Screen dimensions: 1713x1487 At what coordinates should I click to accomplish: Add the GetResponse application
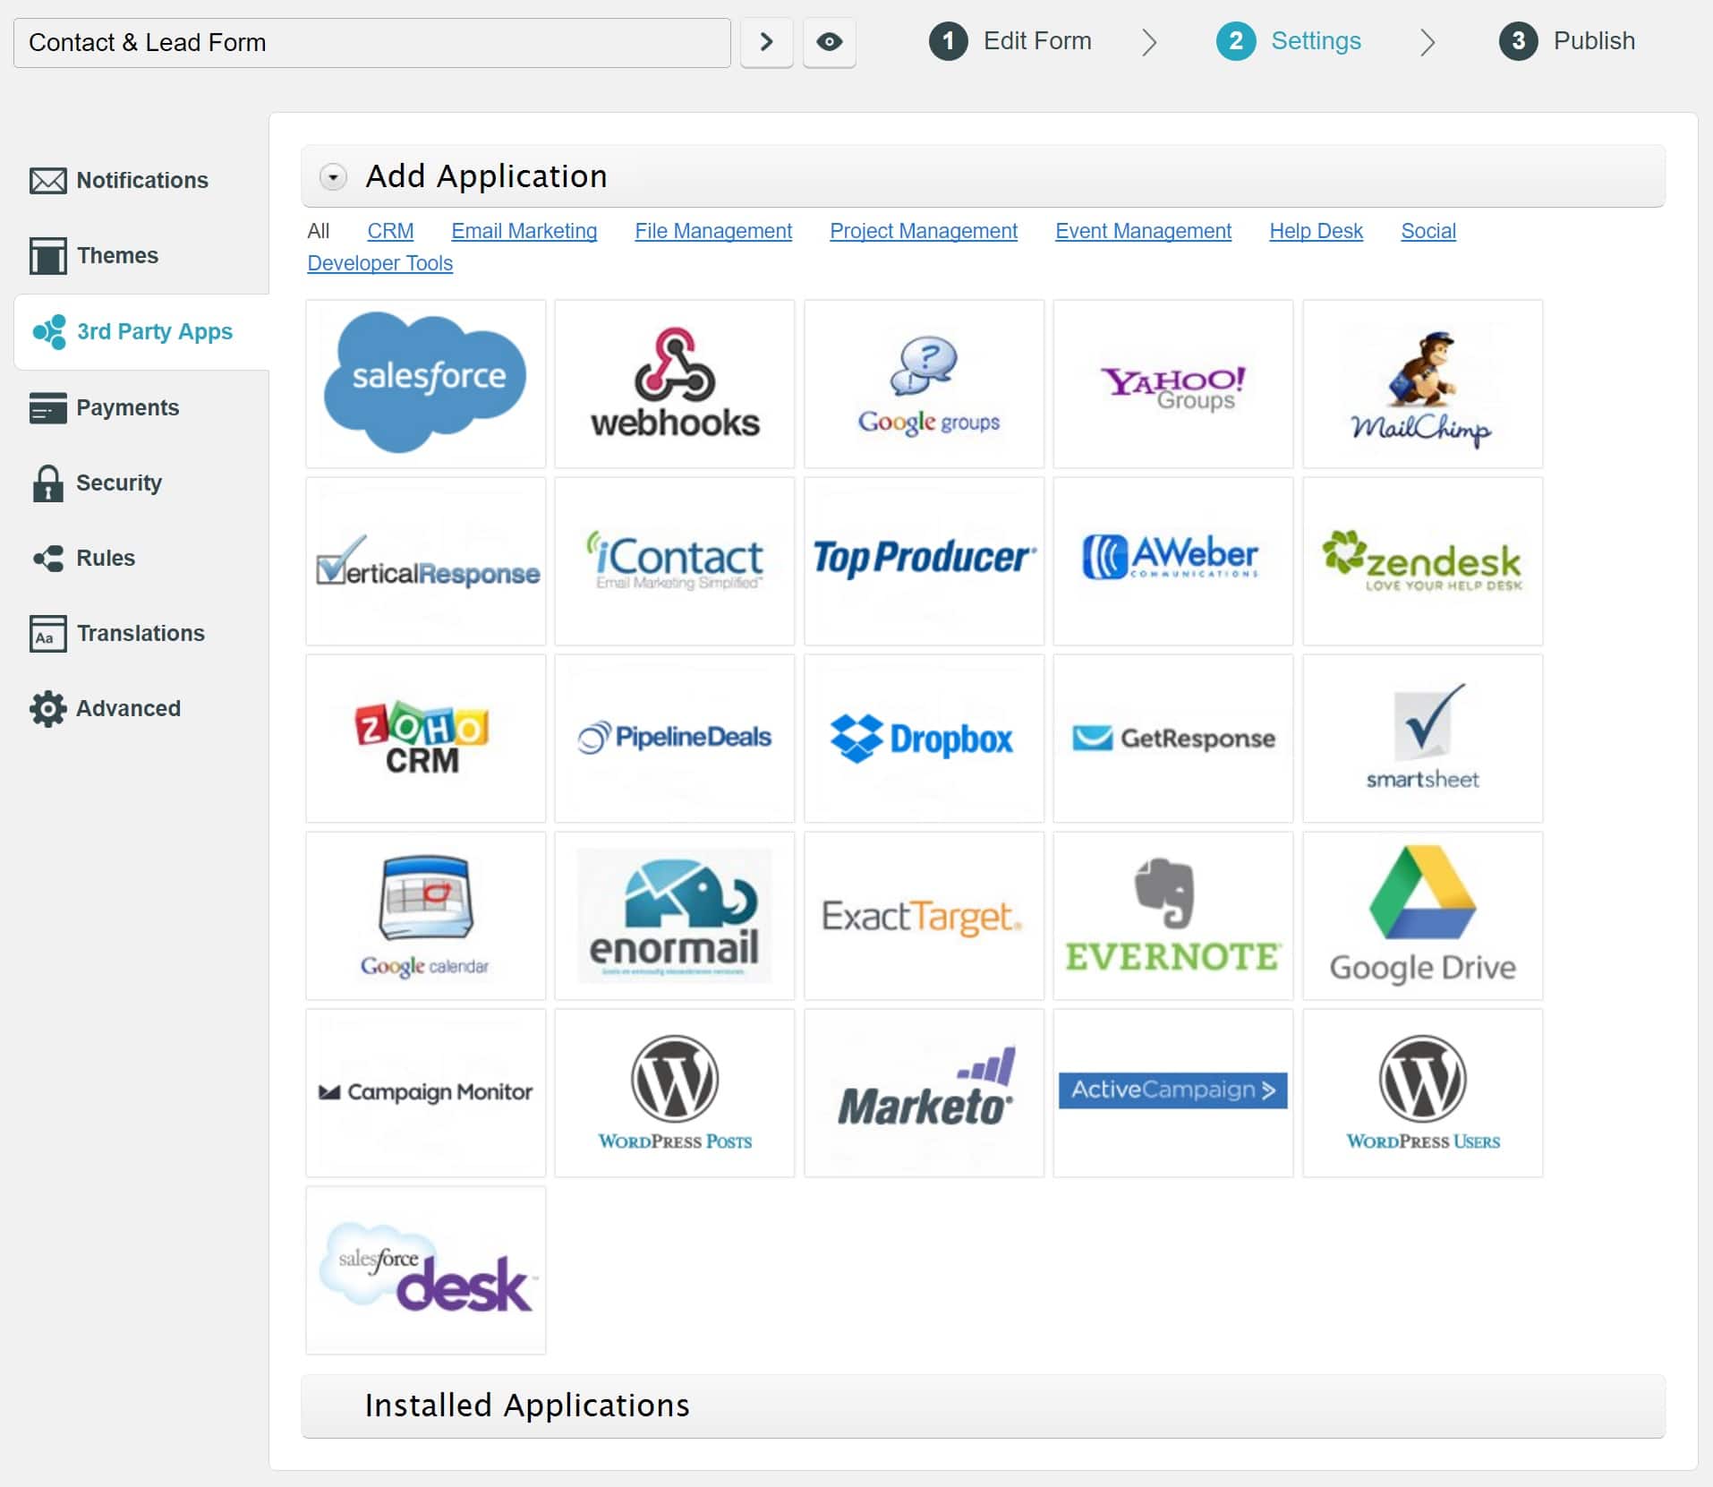[1172, 738]
